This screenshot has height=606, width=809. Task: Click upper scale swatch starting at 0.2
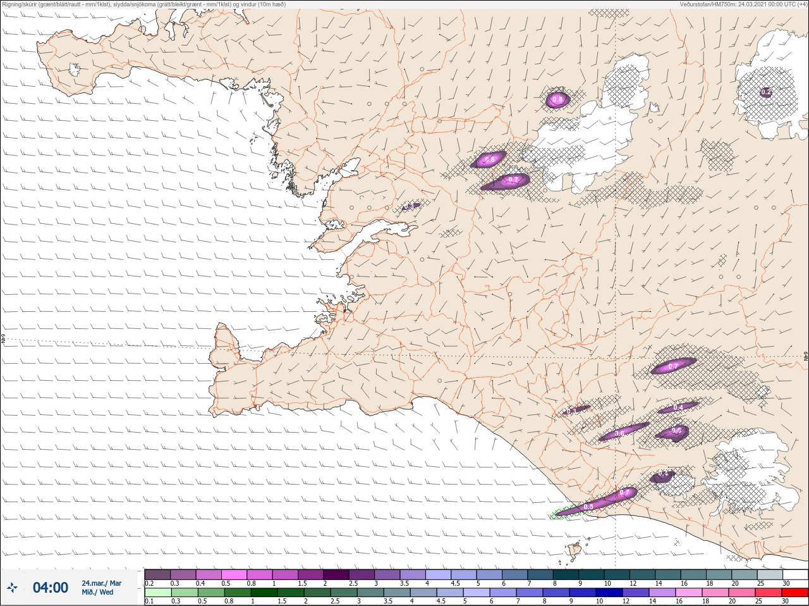pyautogui.click(x=157, y=574)
